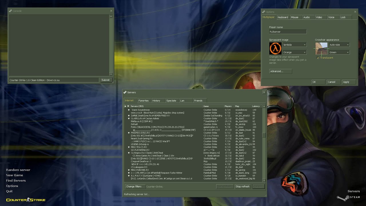Click the server list scroll up arrow
The height and width of the screenshot is (206, 366).
(x=264, y=106)
